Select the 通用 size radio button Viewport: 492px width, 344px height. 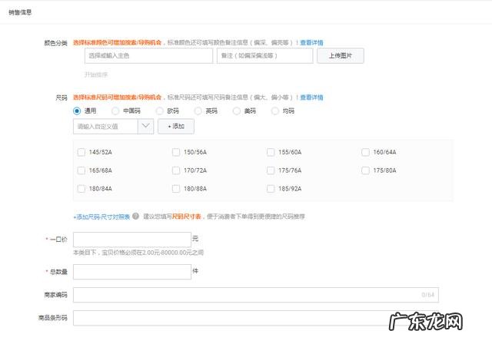(x=77, y=111)
